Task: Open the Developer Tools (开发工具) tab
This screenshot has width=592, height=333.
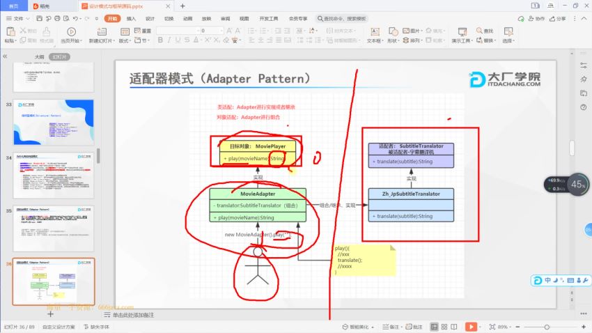Action: (268, 19)
